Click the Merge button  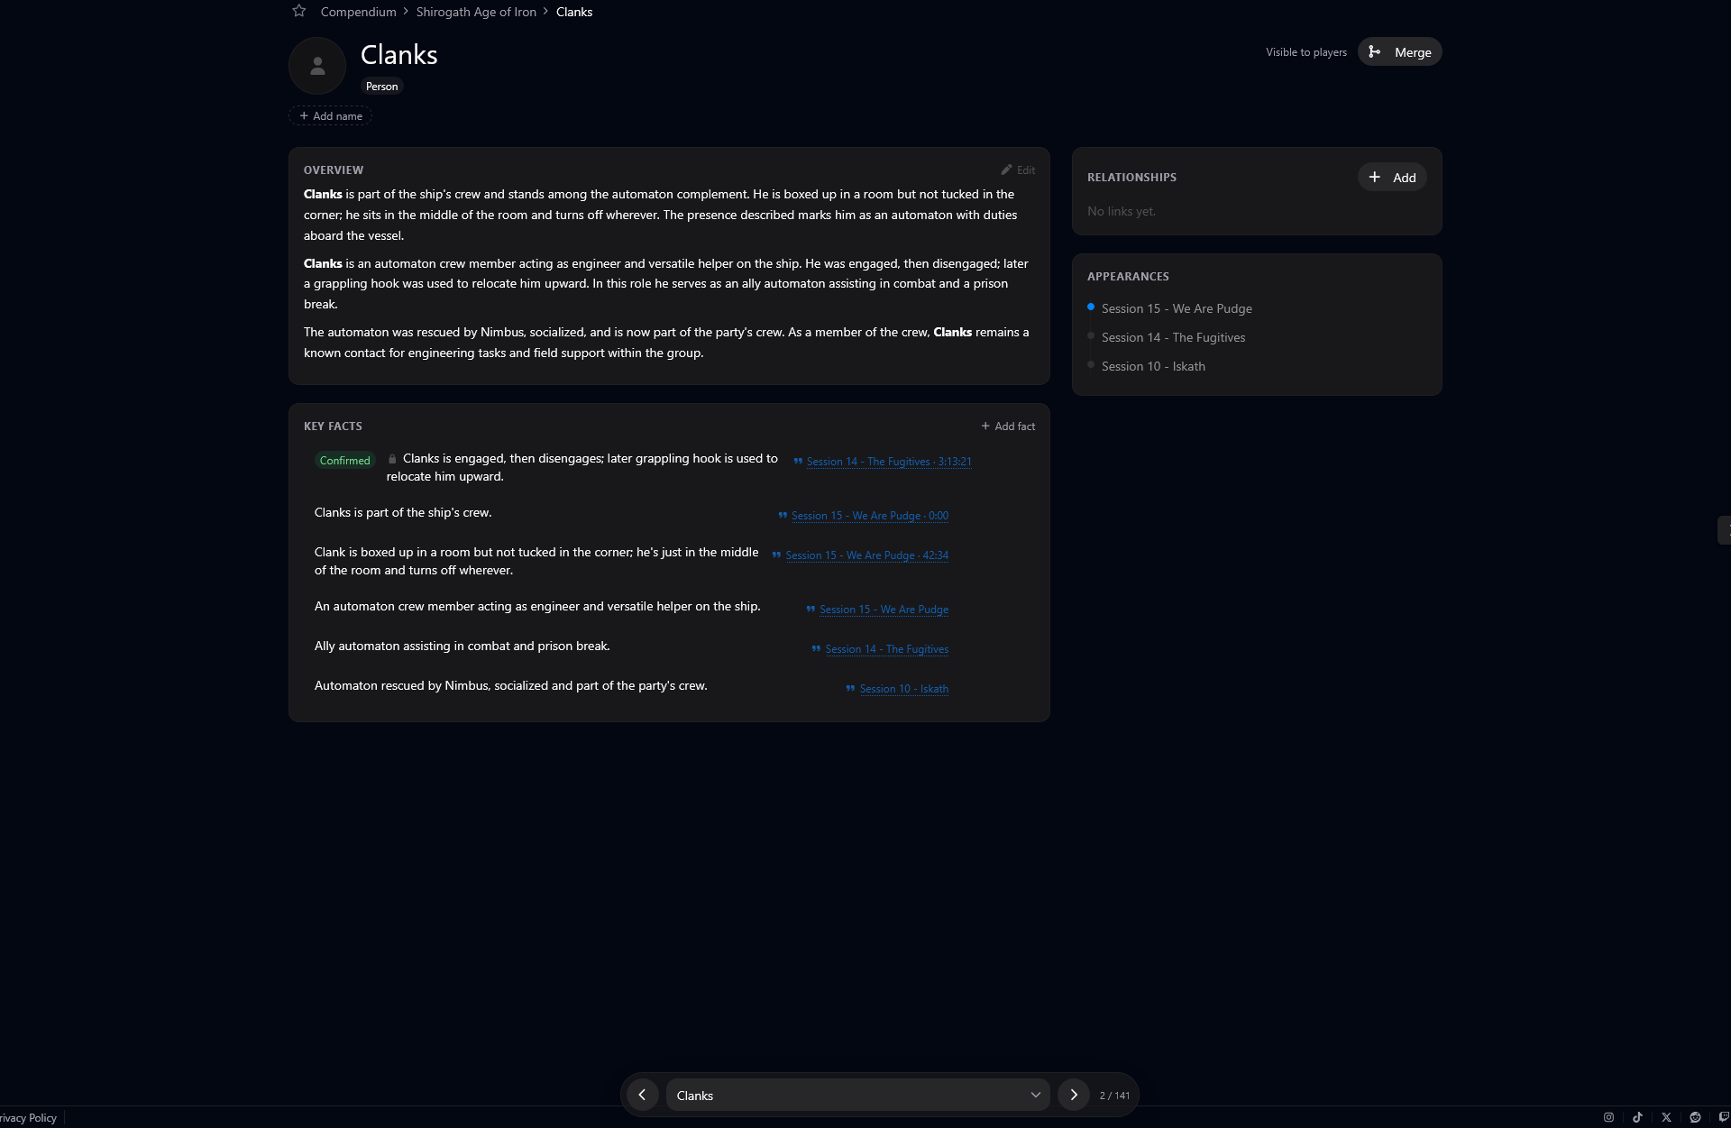tap(1400, 52)
